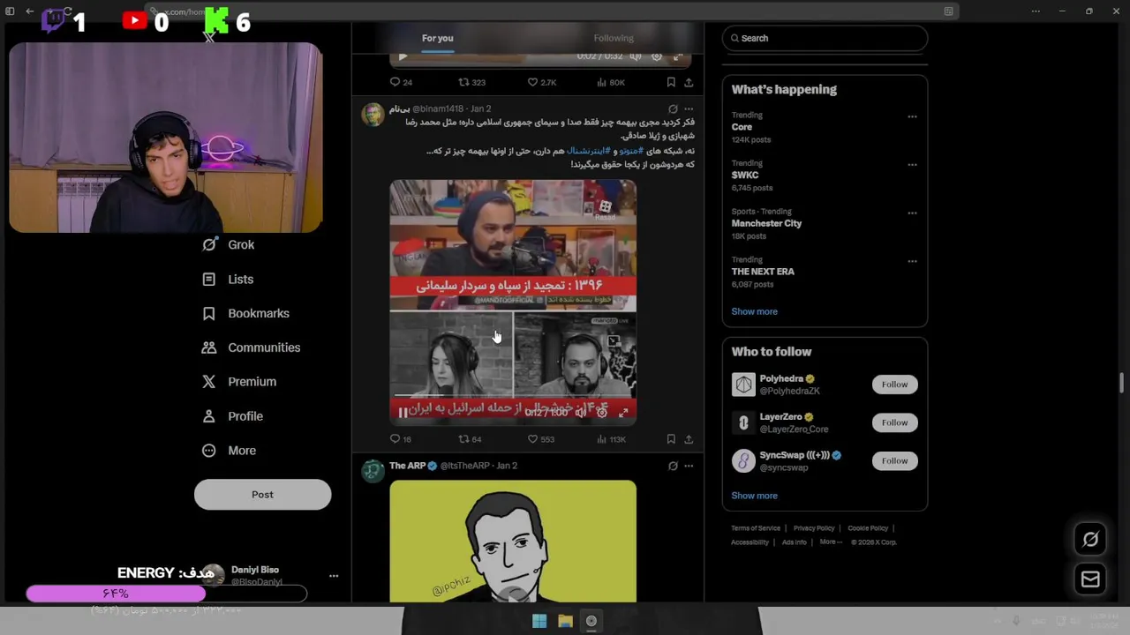Open more options for $WKC trend

[912, 165]
